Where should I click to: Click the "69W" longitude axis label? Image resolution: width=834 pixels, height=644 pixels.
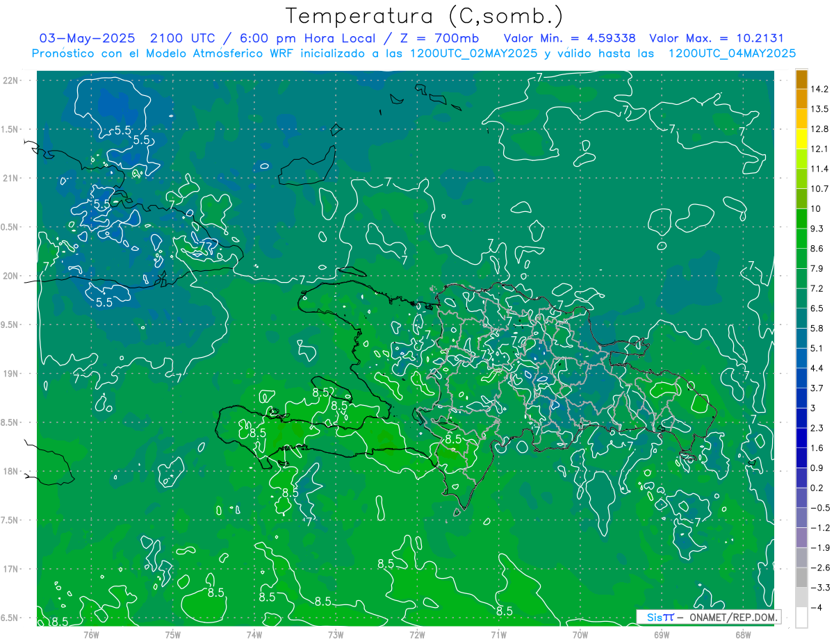click(x=661, y=634)
